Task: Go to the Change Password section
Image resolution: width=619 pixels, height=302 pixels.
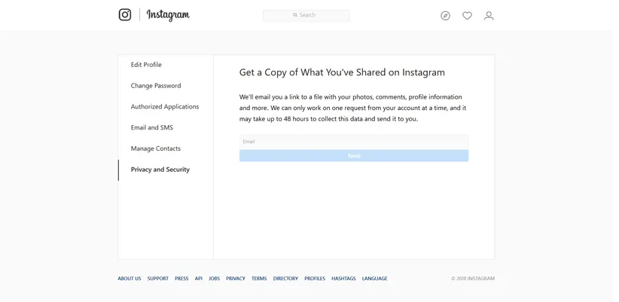Action: [x=156, y=86]
